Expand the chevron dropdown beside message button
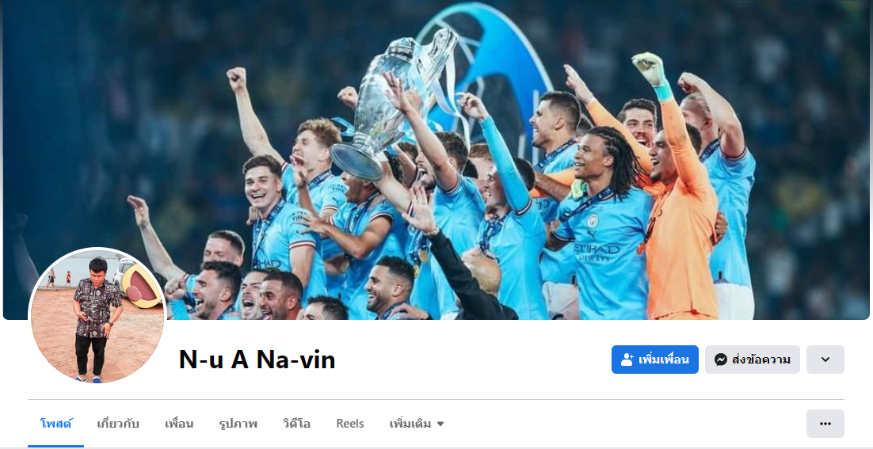873x449 pixels. pos(825,360)
